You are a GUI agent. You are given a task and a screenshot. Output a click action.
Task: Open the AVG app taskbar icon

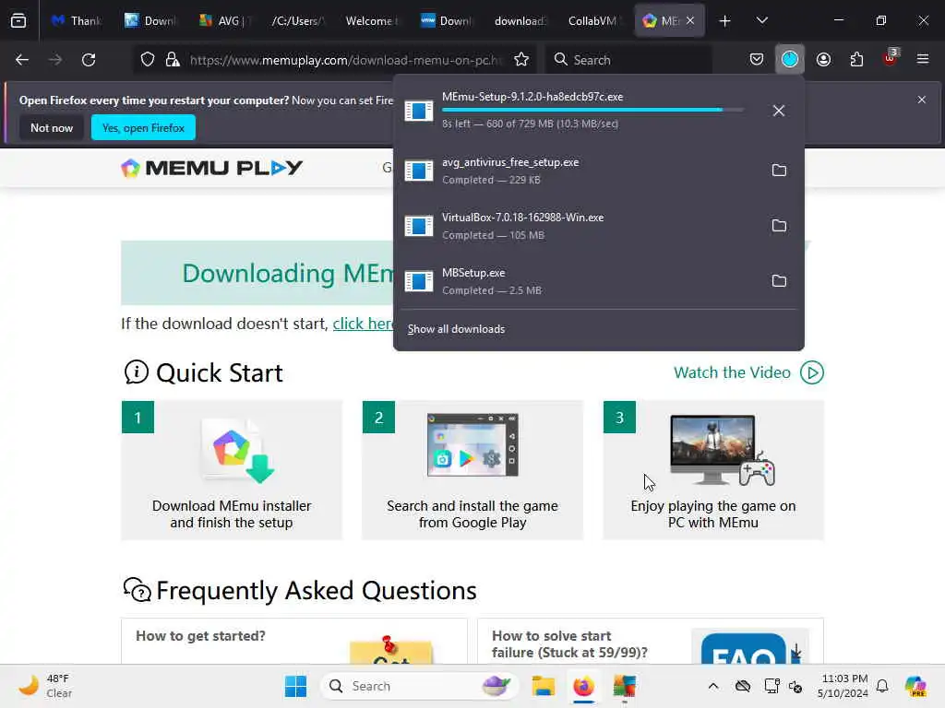[625, 686]
